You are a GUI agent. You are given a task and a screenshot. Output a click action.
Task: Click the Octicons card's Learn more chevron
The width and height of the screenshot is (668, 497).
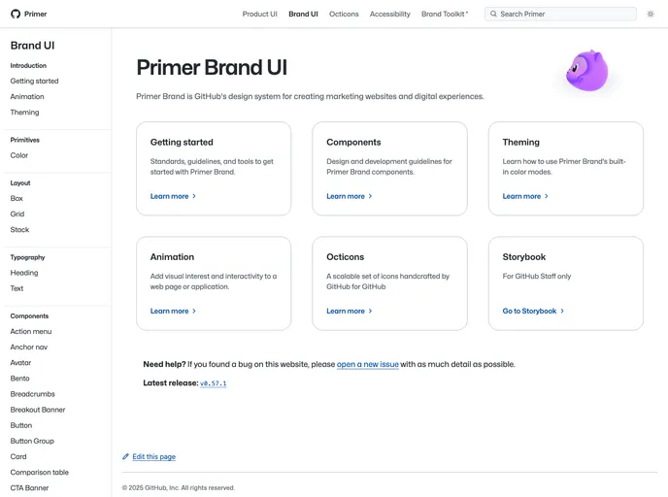[370, 311]
